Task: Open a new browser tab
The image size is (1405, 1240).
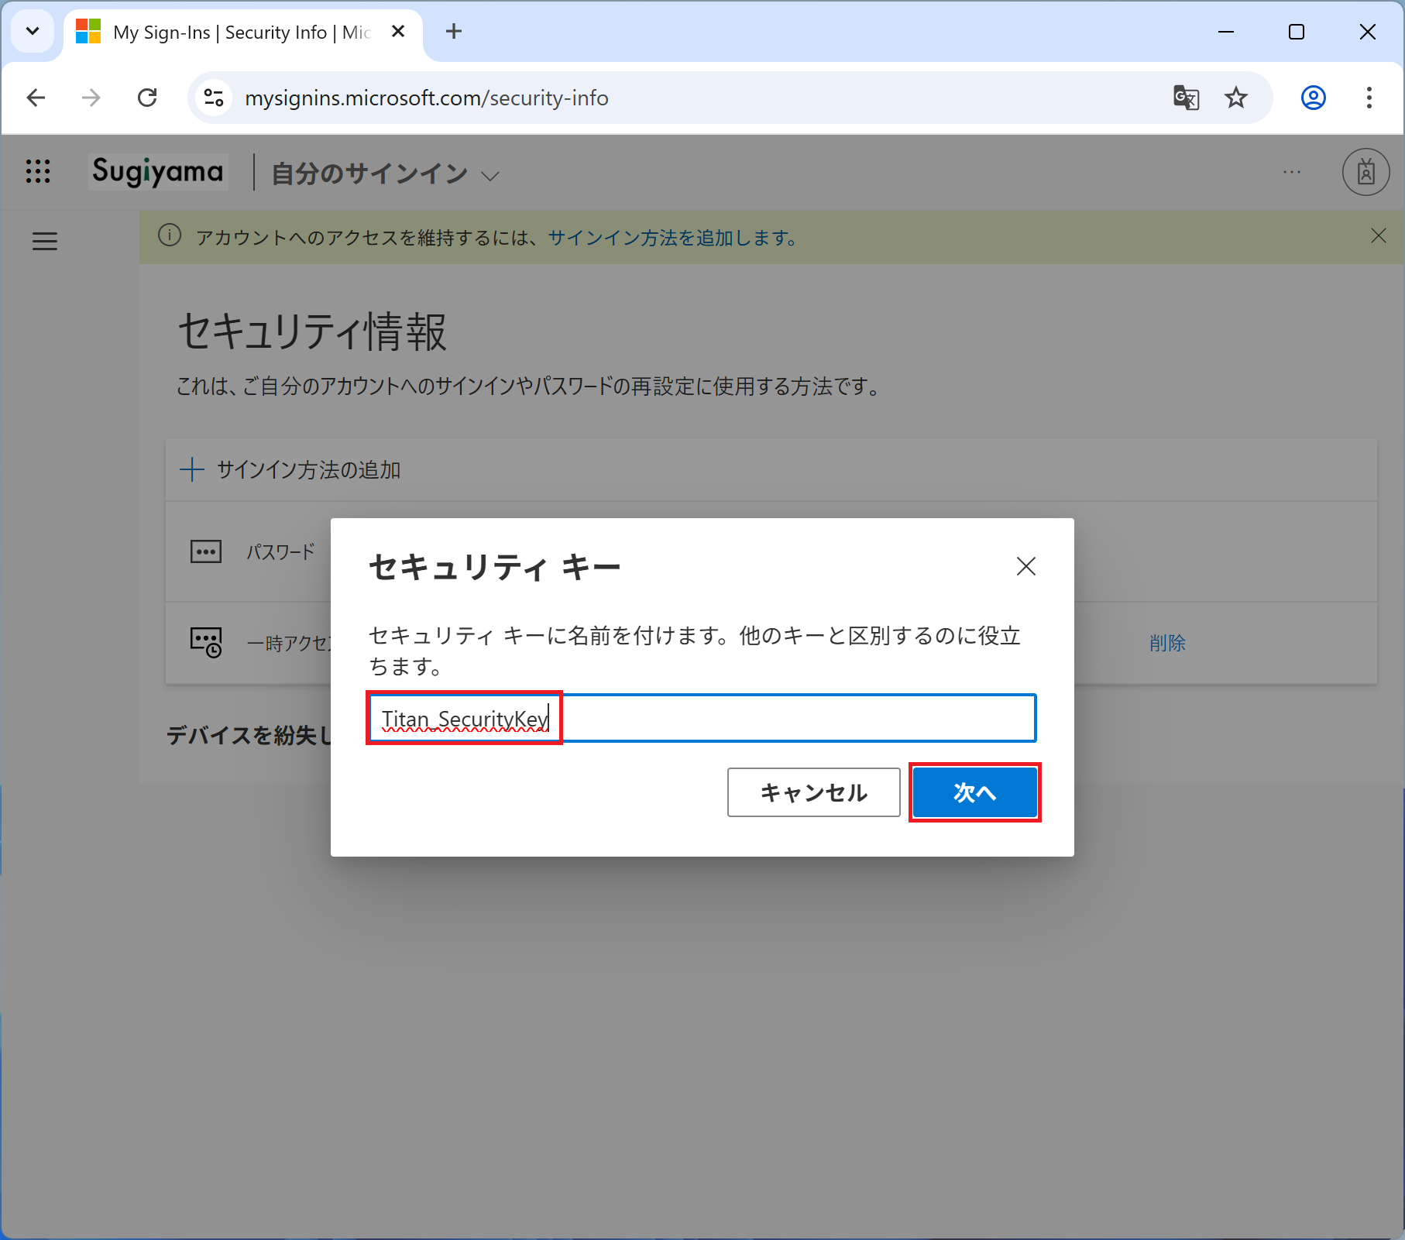Action: click(454, 32)
